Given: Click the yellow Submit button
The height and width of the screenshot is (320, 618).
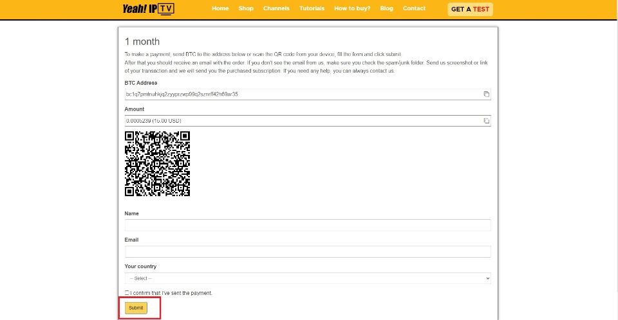Looking at the screenshot, I should pyautogui.click(x=136, y=308).
